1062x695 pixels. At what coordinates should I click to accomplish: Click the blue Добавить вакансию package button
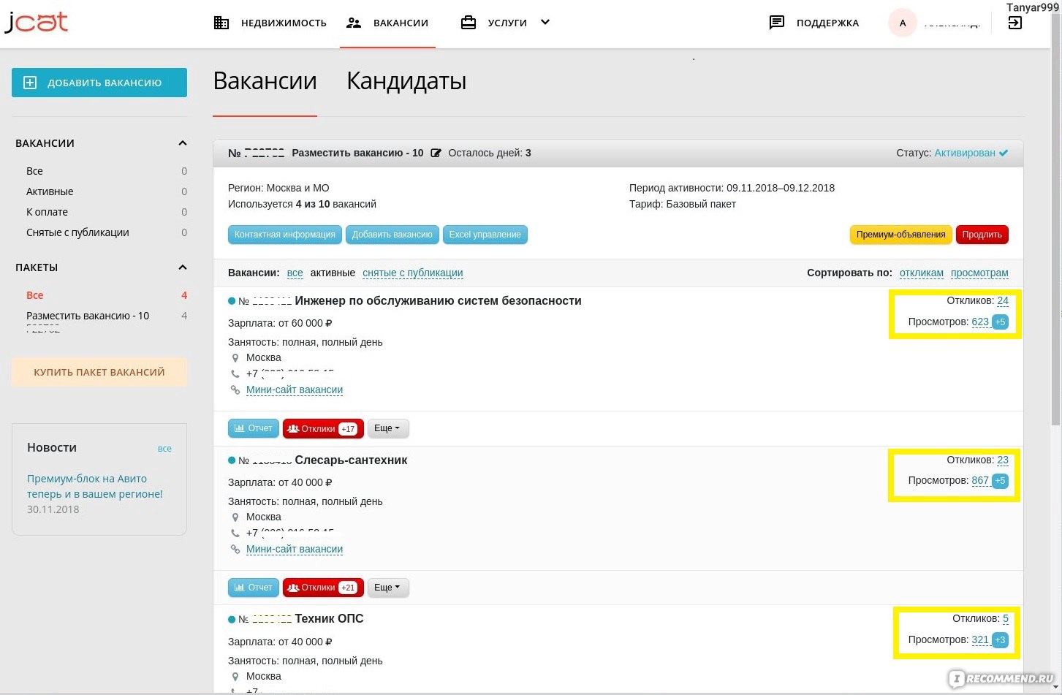(x=392, y=235)
